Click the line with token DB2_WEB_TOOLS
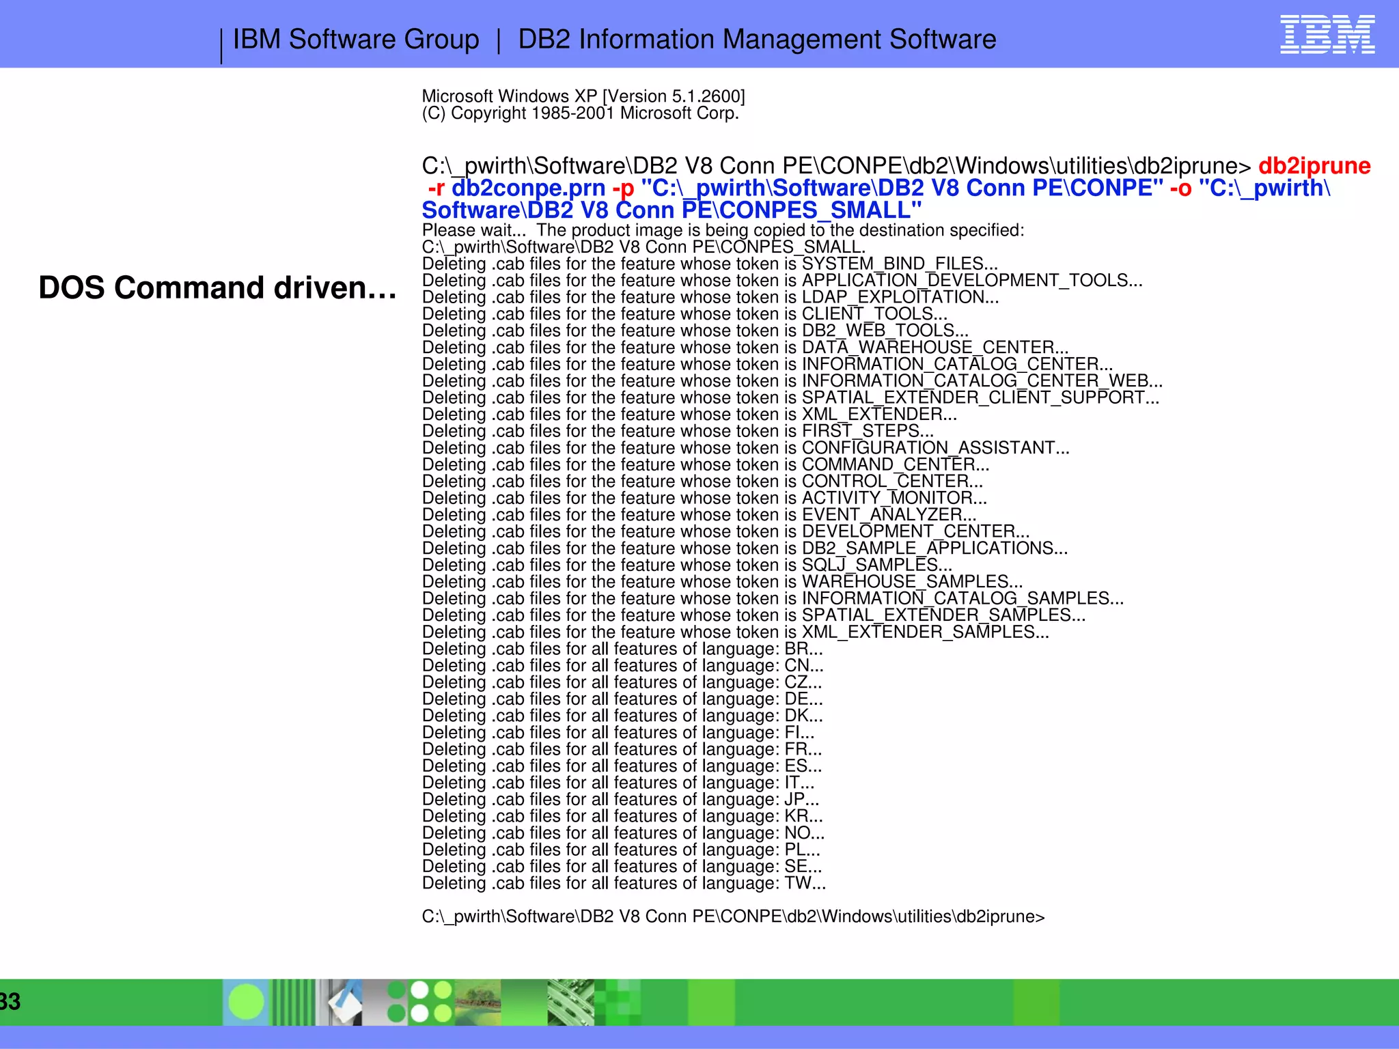Screen dimensions: 1399x1049 695,331
